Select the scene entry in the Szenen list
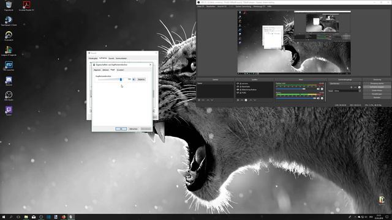Image resolution: width=392 pixels, height=220 pixels. point(215,84)
